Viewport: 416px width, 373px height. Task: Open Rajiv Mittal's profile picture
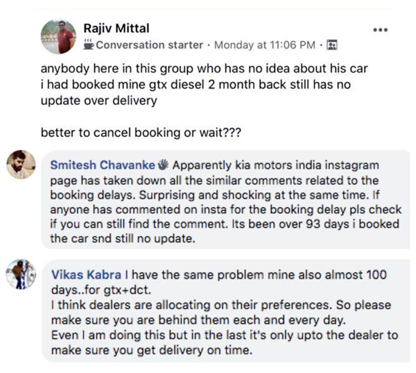58,36
